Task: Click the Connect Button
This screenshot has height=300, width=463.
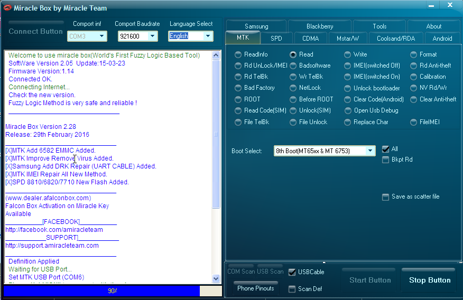Action: [36, 31]
